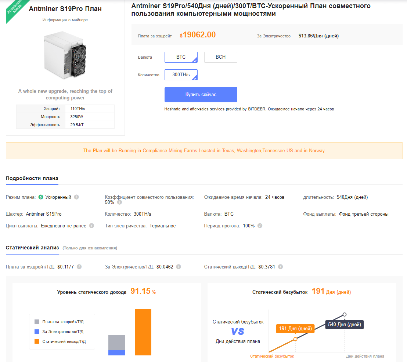
Task: Click the Antminer S19Pro miner image
Action: (66, 55)
